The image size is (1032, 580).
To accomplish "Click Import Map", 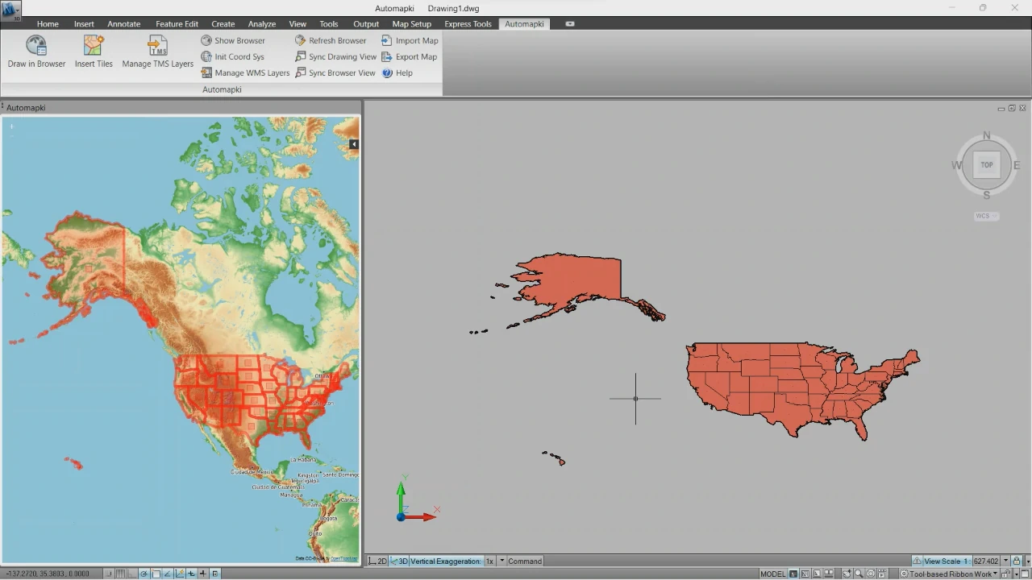I will tap(410, 40).
